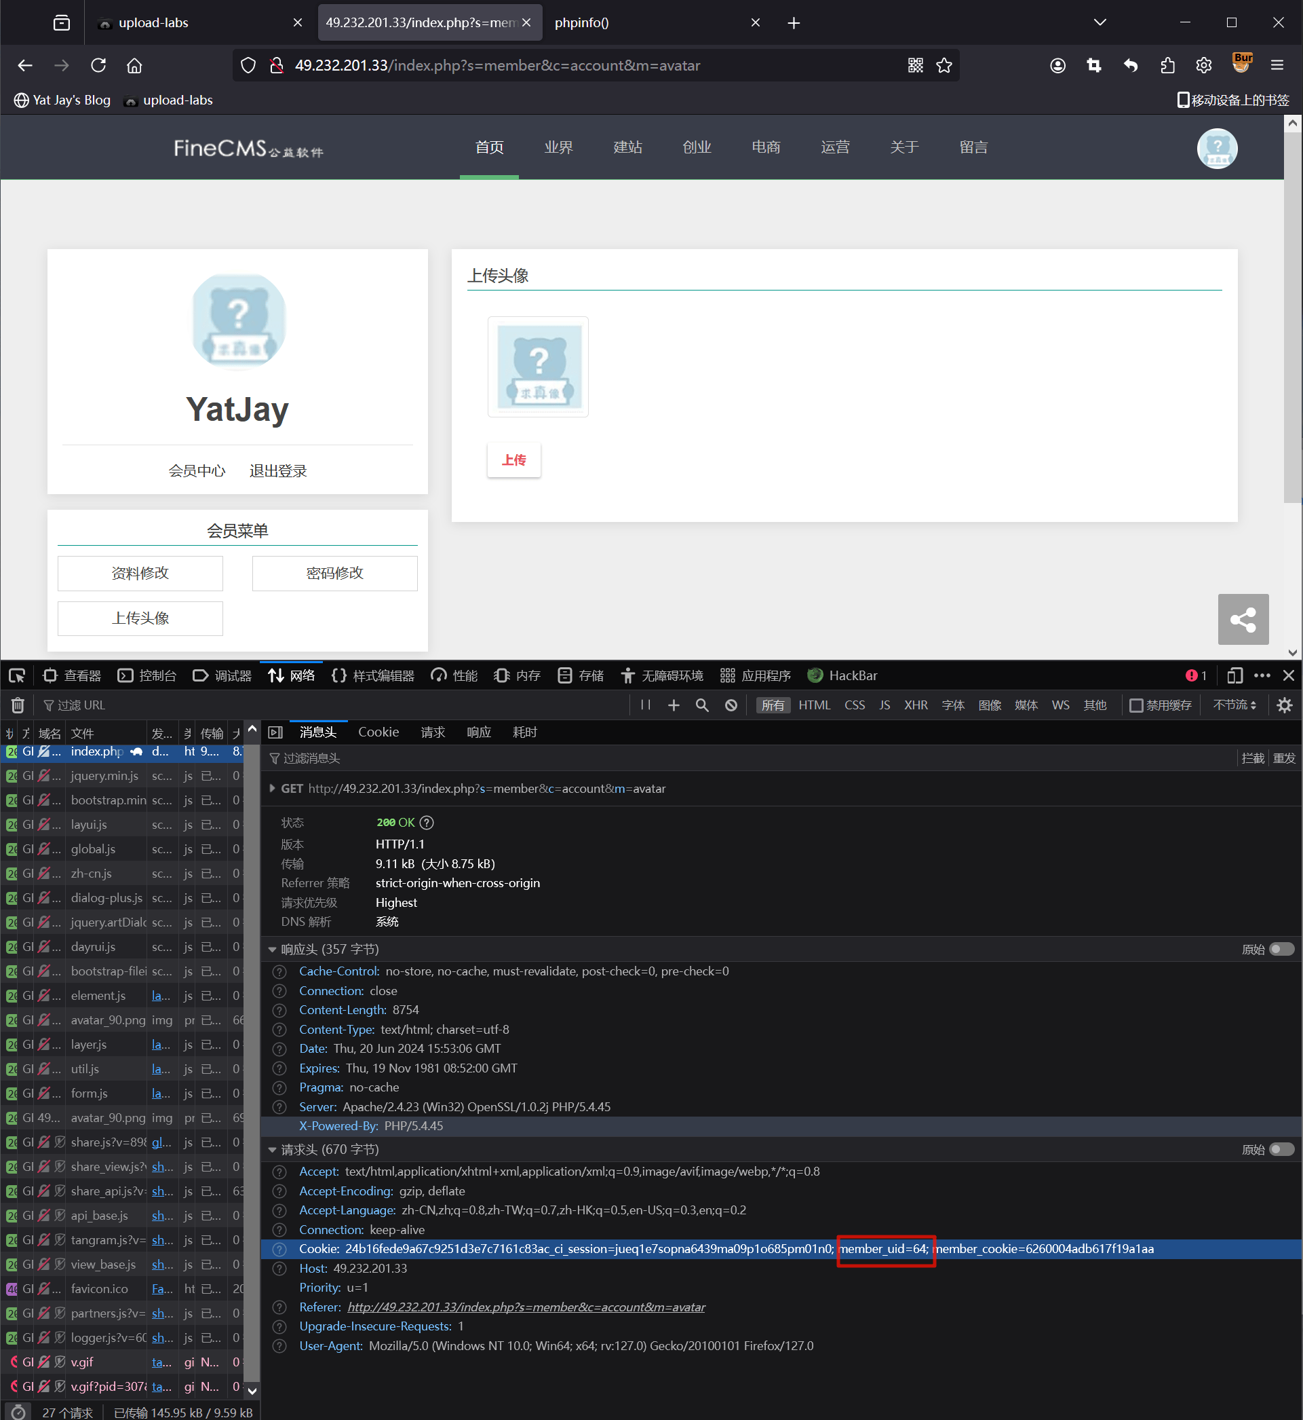Click the DevTools element picker icon
This screenshot has width=1303, height=1420.
[x=17, y=676]
